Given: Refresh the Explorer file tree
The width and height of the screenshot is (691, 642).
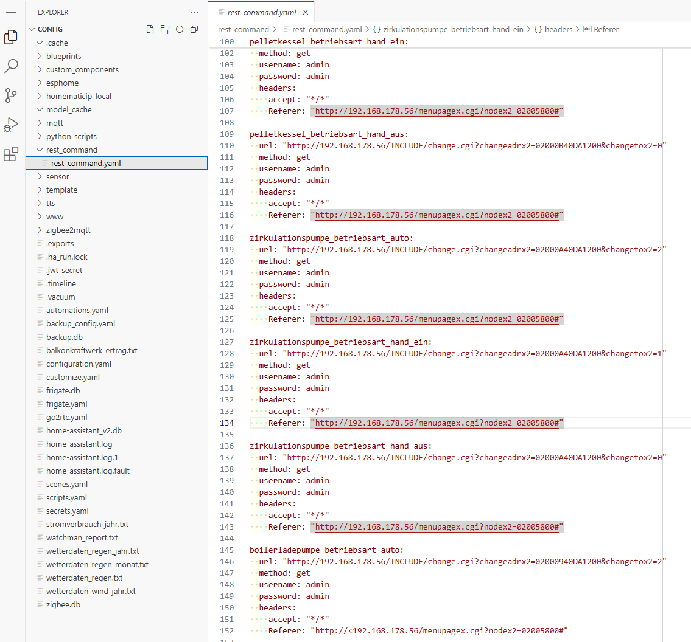Looking at the screenshot, I should (x=180, y=29).
